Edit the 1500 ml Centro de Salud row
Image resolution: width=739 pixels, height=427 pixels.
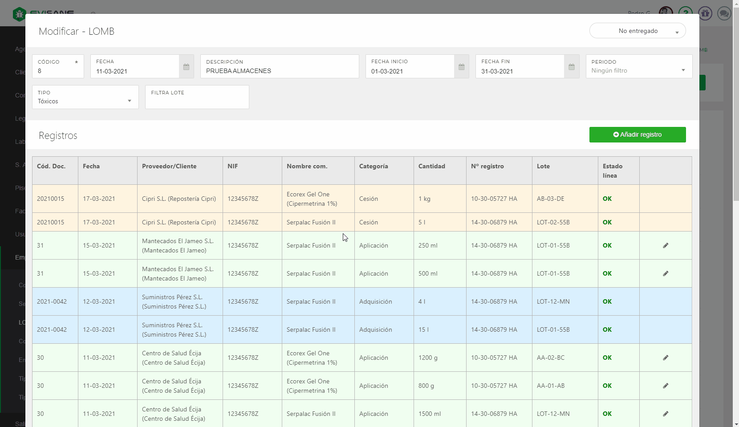[x=665, y=414]
